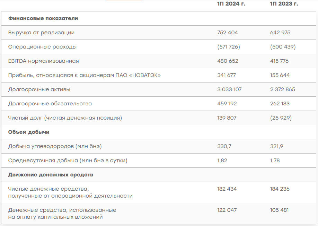This screenshot has height=226, width=318.
Task: Click the 1П 2023 г. column header
Action: point(284,4)
